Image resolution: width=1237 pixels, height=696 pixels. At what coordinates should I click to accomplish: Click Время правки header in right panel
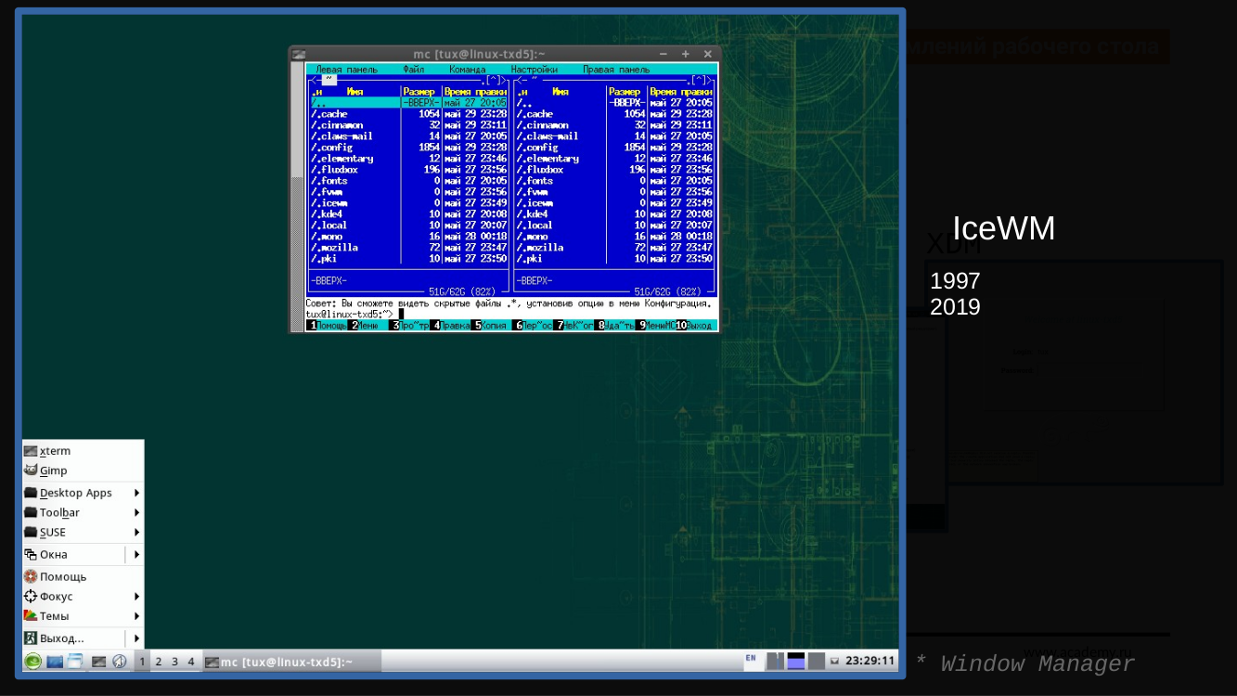(x=680, y=92)
